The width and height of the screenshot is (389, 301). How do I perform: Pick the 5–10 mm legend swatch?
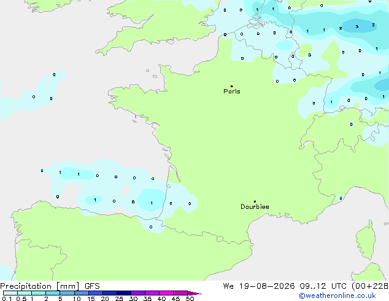(x=67, y=293)
